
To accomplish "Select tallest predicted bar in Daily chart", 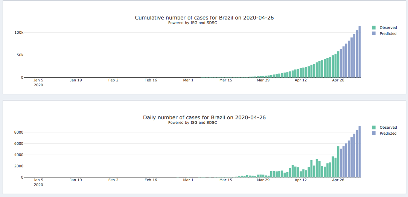I will point(359,151).
